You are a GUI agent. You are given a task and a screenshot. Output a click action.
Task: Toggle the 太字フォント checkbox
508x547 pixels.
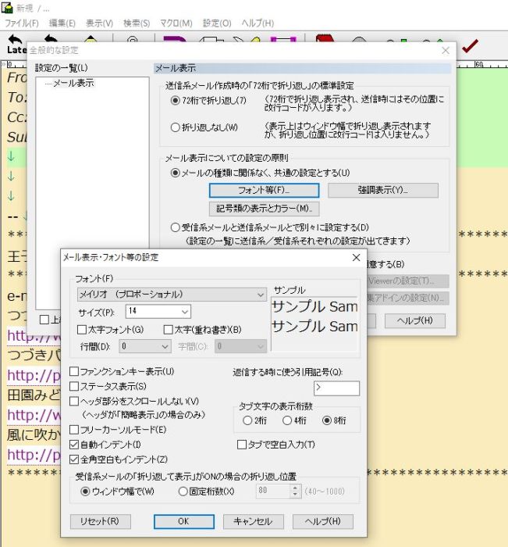[x=82, y=330]
